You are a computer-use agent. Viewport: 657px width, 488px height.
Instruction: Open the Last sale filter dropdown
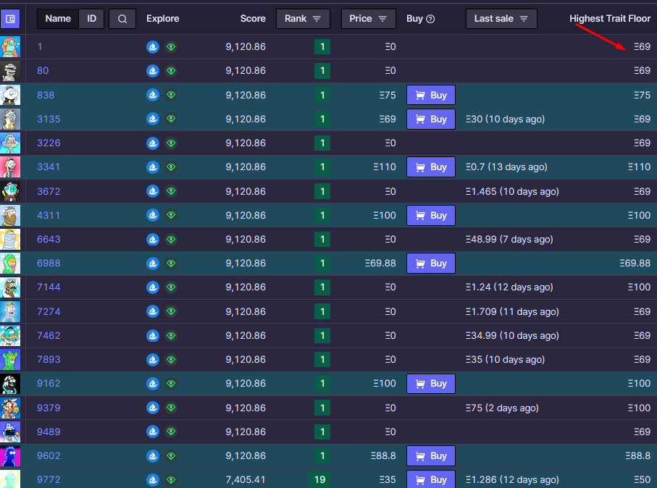[x=501, y=19]
